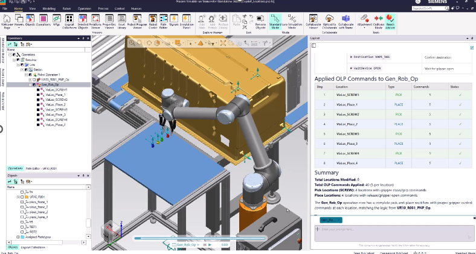Toggle Reach Advisor tool
This screenshot has width=476, height=254.
click(x=390, y=21)
